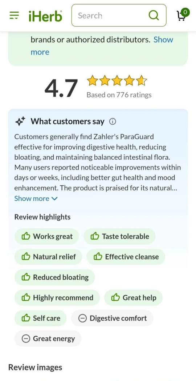The image size is (196, 381).
Task: Go to home via iHerb logo
Action: pyautogui.click(x=45, y=16)
